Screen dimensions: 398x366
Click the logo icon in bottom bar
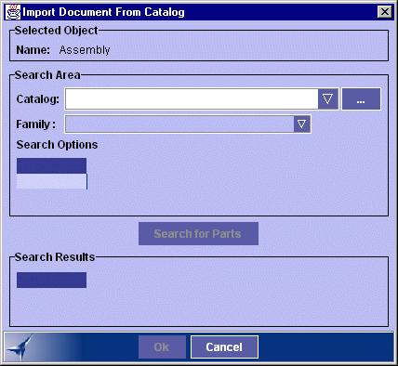coord(20,347)
